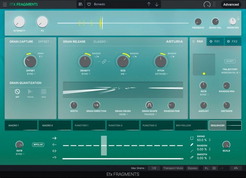Click the Spray arrows icon near Offset
Viewport: 246px width, 178px height.
tap(41, 57)
